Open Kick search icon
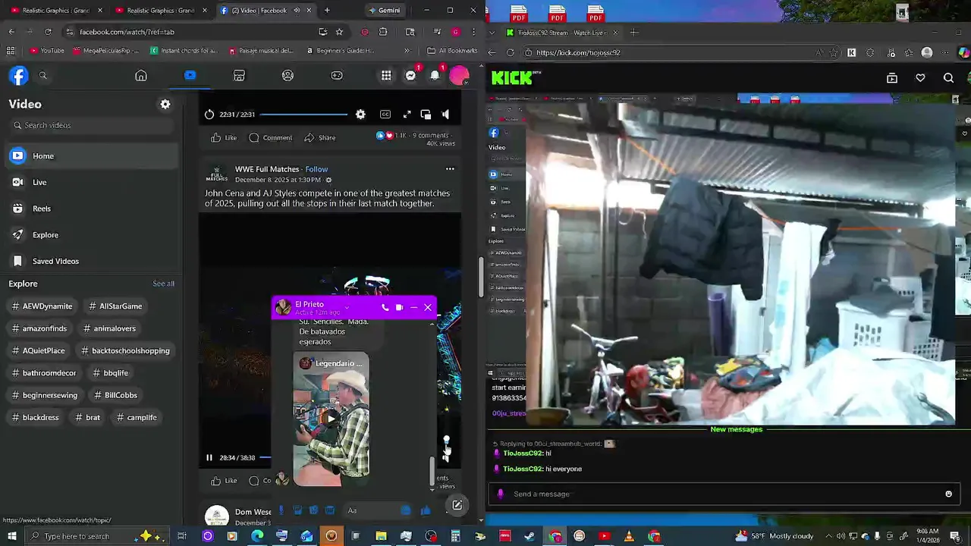 point(948,77)
